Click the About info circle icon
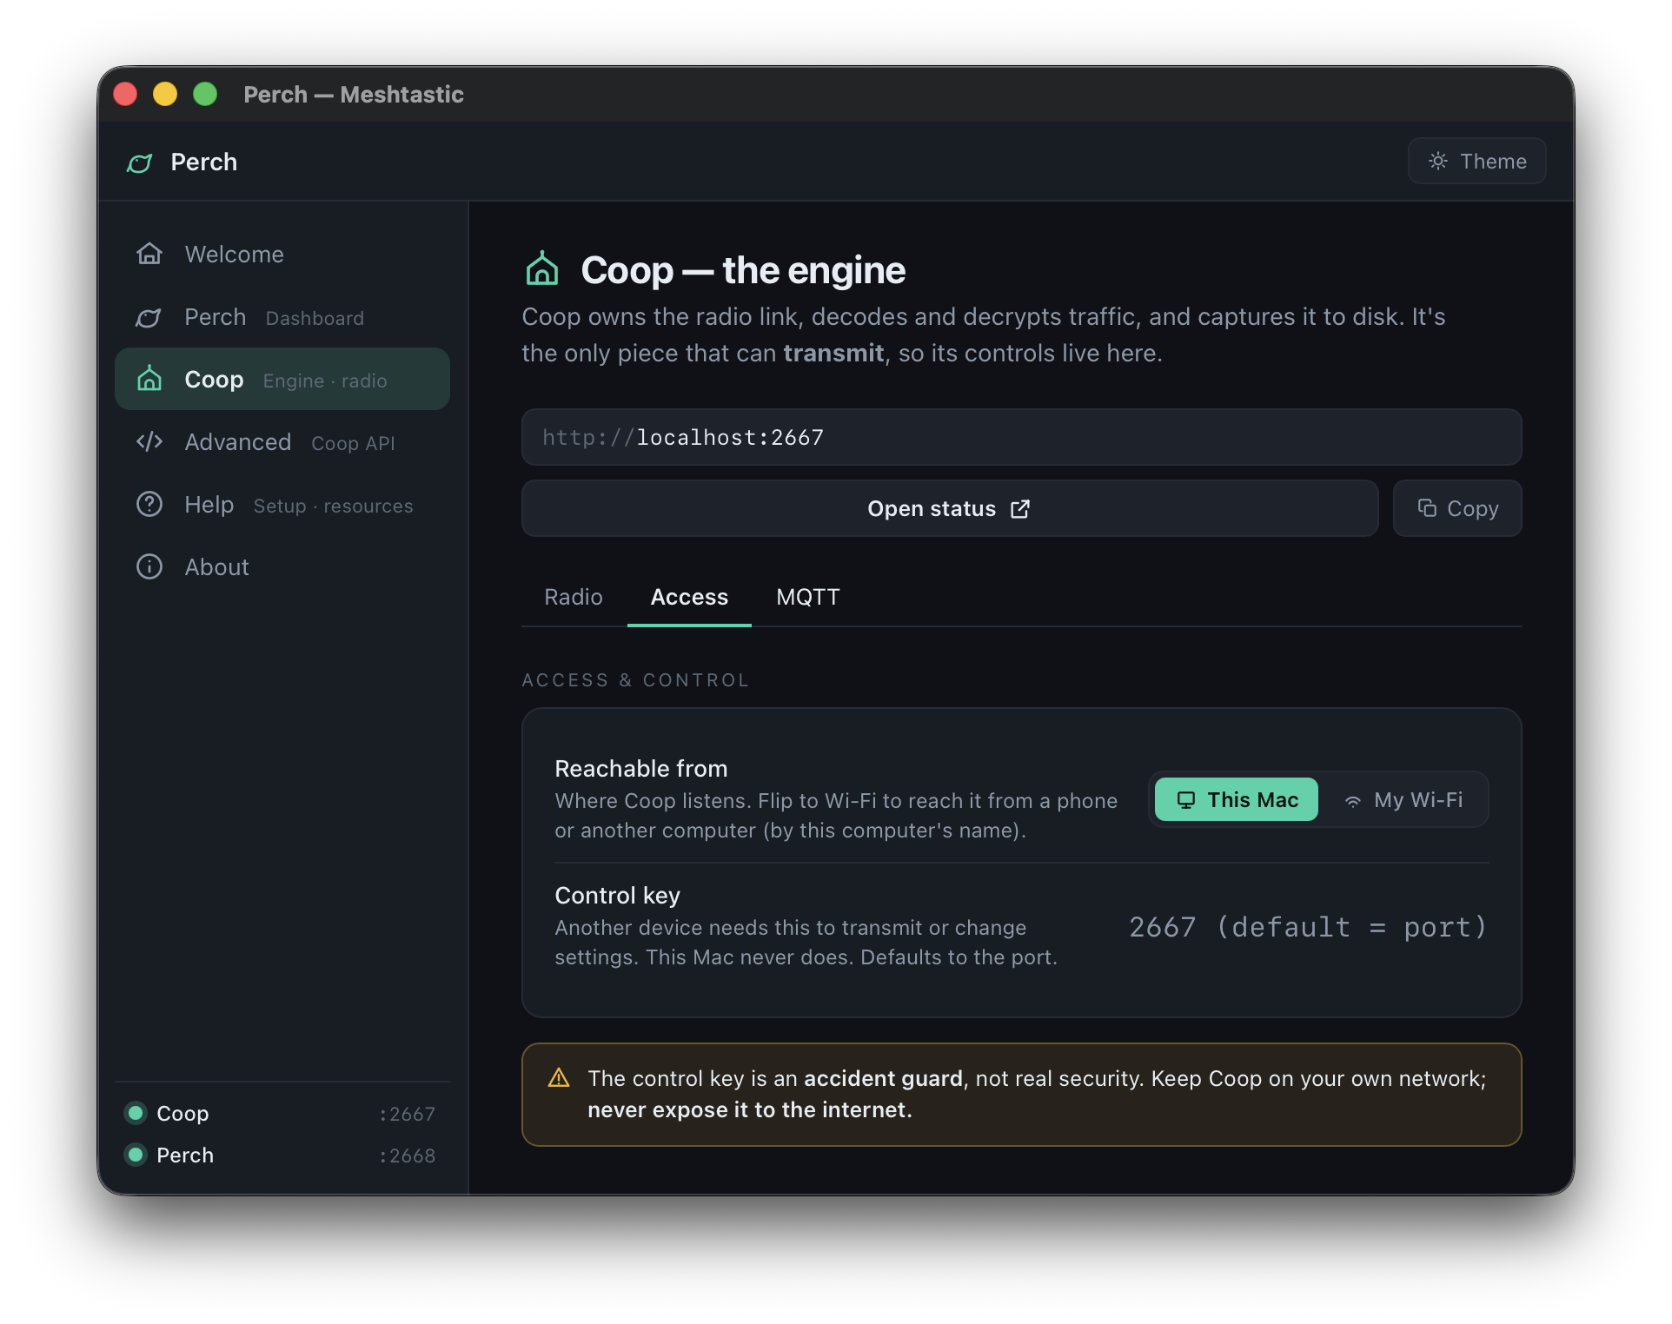 [x=149, y=566]
